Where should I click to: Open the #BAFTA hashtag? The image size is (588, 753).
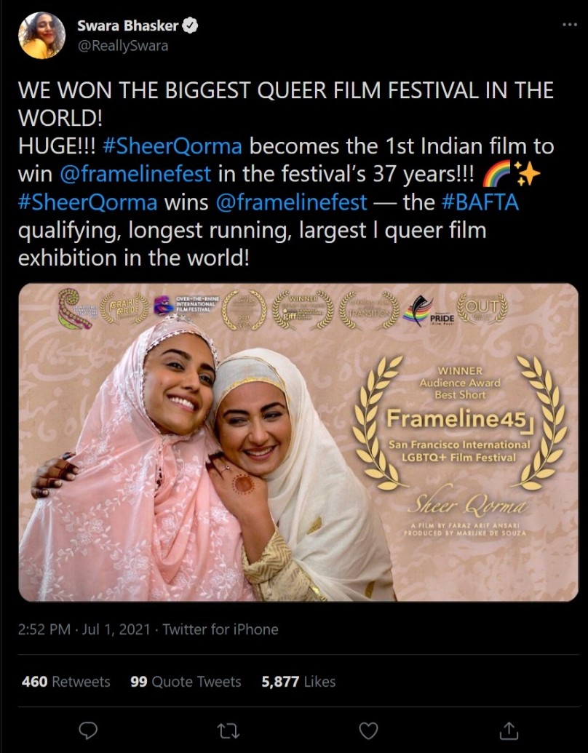click(480, 202)
